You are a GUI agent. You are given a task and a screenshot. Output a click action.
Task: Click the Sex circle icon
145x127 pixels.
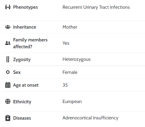[8, 72]
